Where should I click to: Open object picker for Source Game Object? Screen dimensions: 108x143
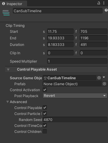pyautogui.click(x=99, y=78)
